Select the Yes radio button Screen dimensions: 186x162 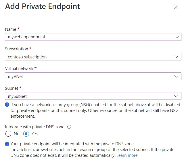(x=26, y=134)
